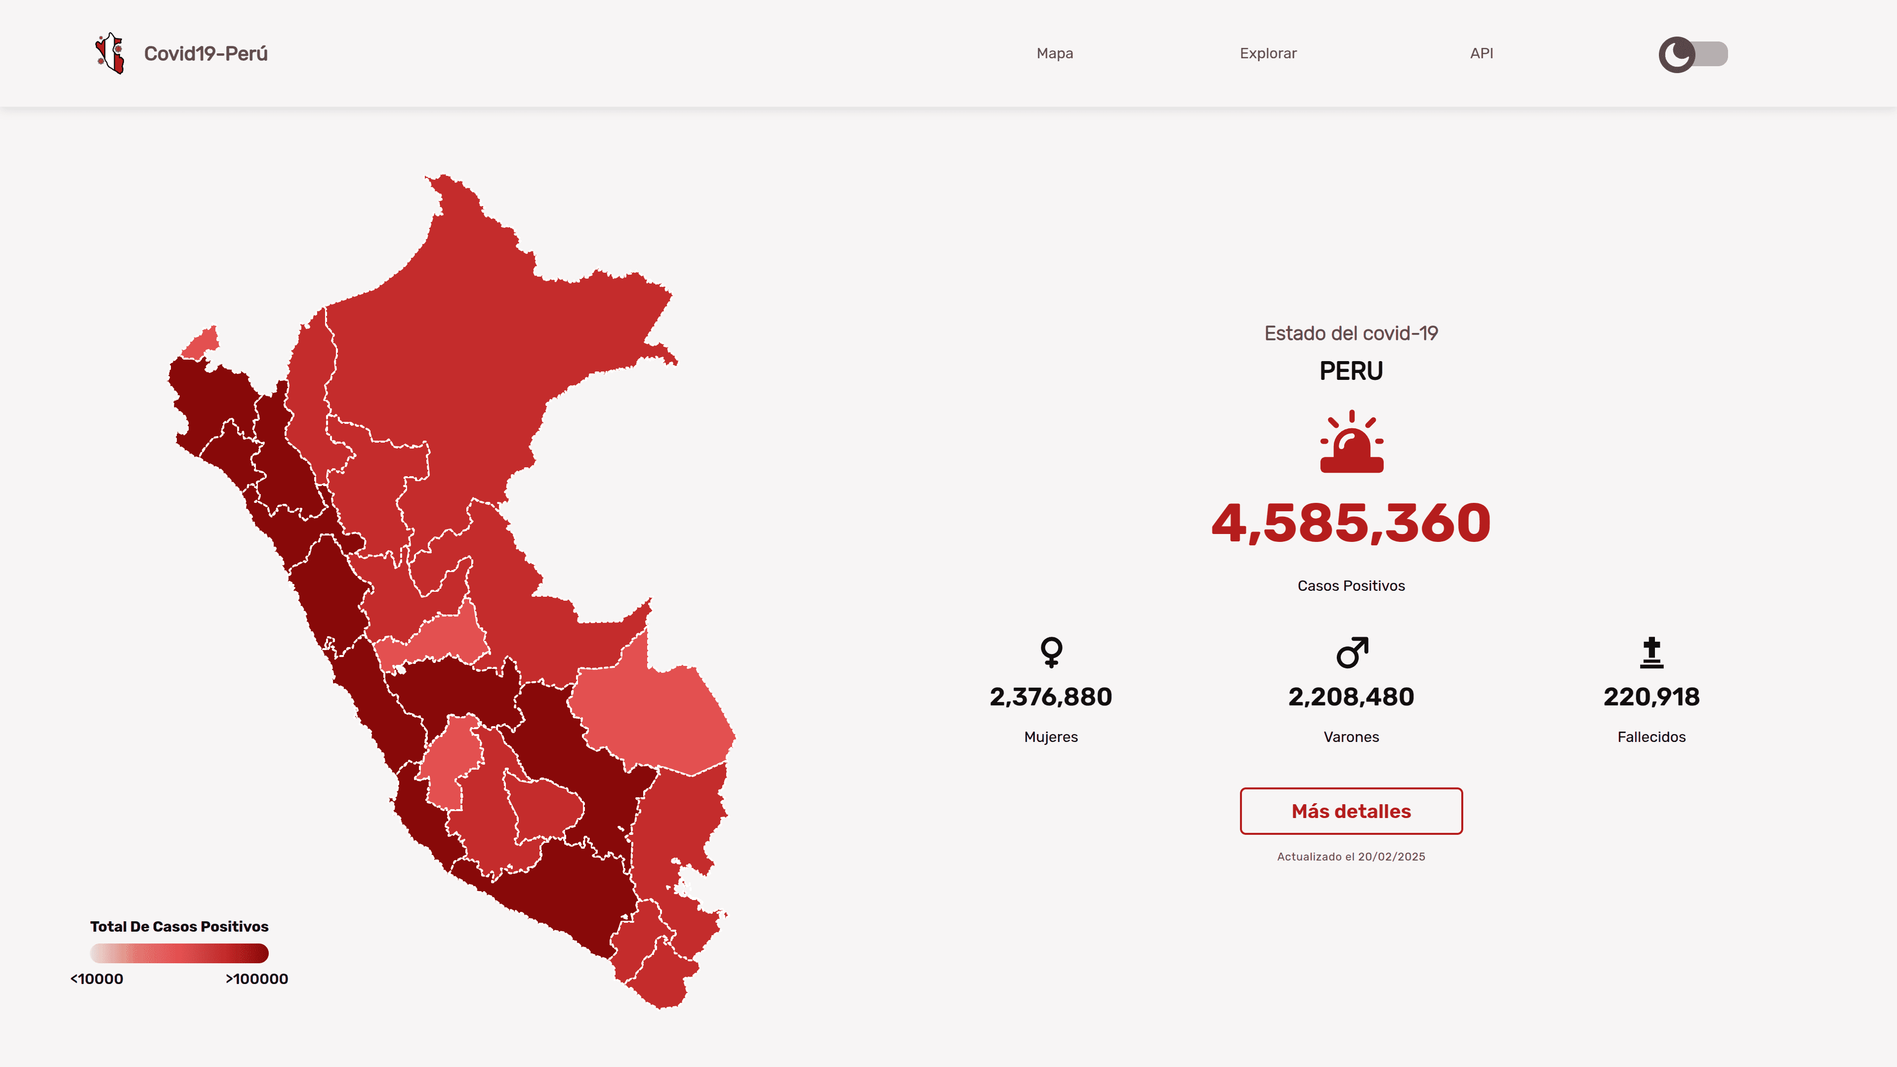Image resolution: width=1897 pixels, height=1067 pixels.
Task: Toggle the dark mode switch
Action: pos(1707,54)
